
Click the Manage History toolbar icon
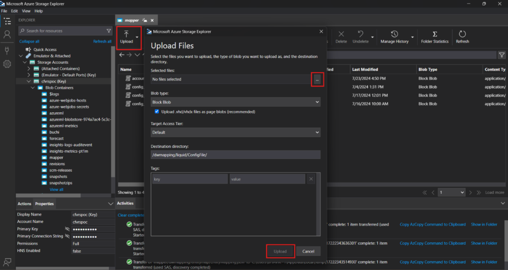394,38
